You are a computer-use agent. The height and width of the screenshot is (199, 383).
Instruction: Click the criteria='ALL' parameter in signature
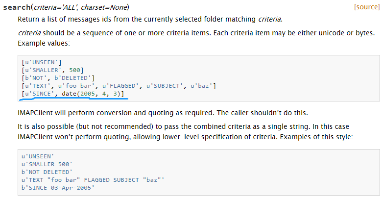(x=55, y=7)
